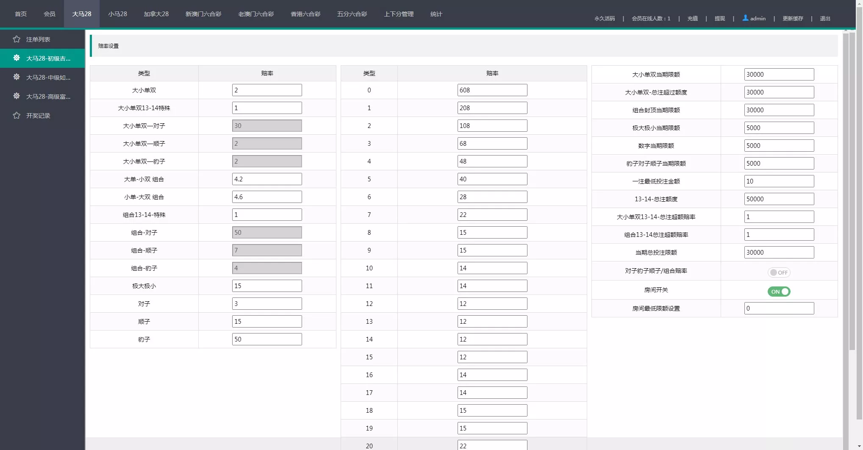Click the admin user avatar icon
The height and width of the screenshot is (450, 863).
tap(745, 18)
